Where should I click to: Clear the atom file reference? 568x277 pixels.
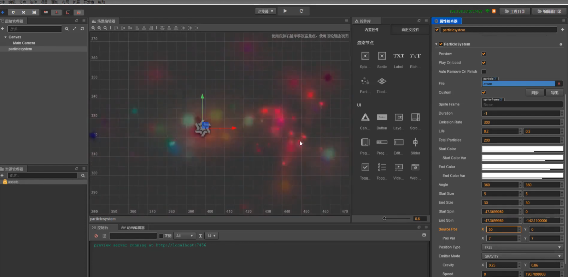[x=559, y=84]
